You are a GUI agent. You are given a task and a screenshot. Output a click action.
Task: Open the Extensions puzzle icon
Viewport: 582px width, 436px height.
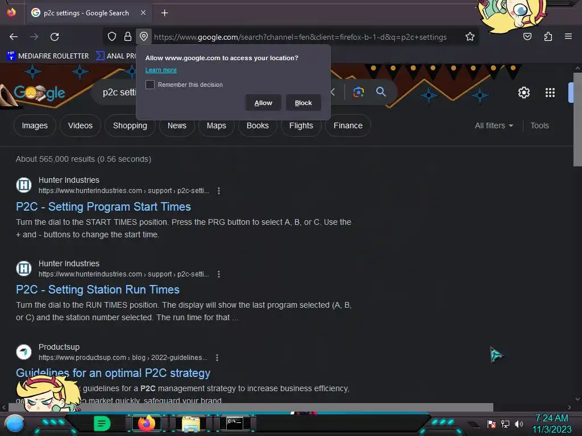[x=548, y=36]
